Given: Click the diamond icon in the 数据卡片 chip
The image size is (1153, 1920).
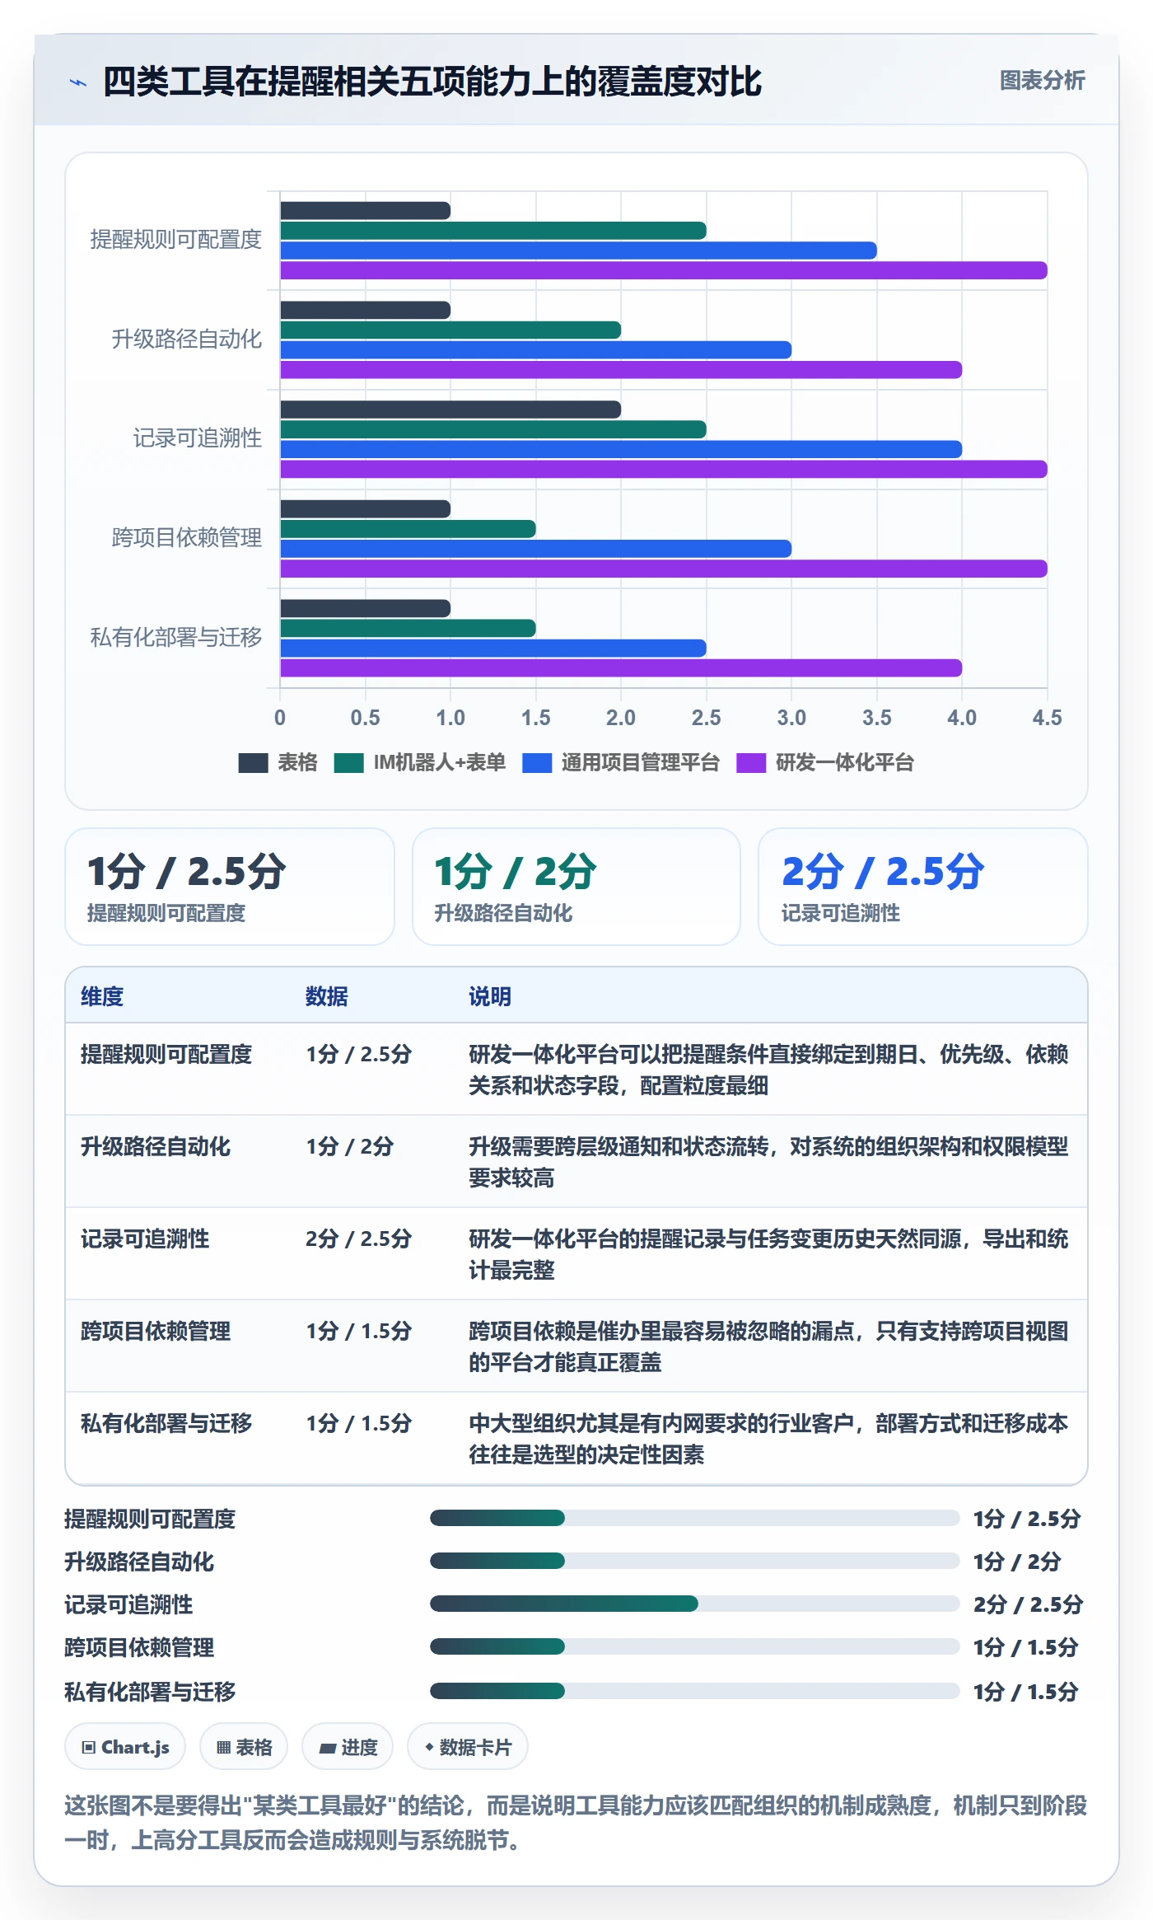Looking at the screenshot, I should (x=429, y=1746).
